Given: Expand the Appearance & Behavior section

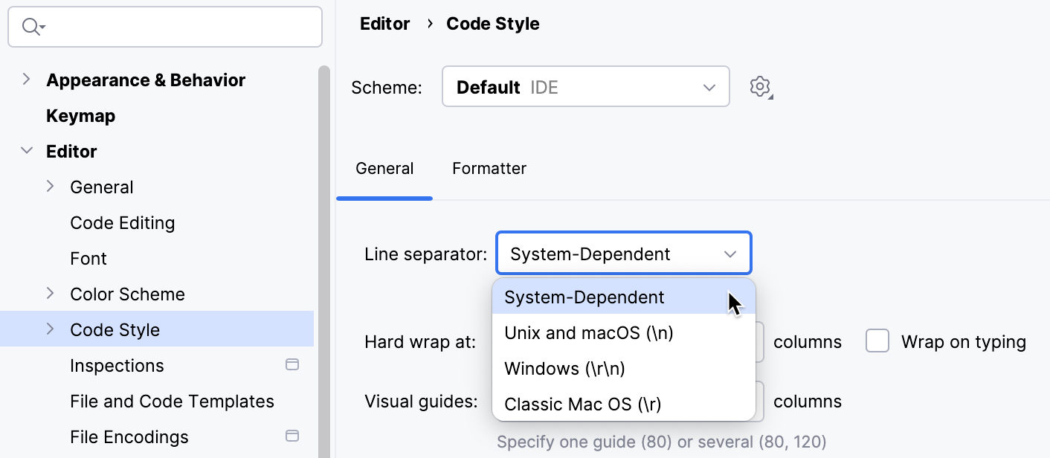Looking at the screenshot, I should (28, 80).
